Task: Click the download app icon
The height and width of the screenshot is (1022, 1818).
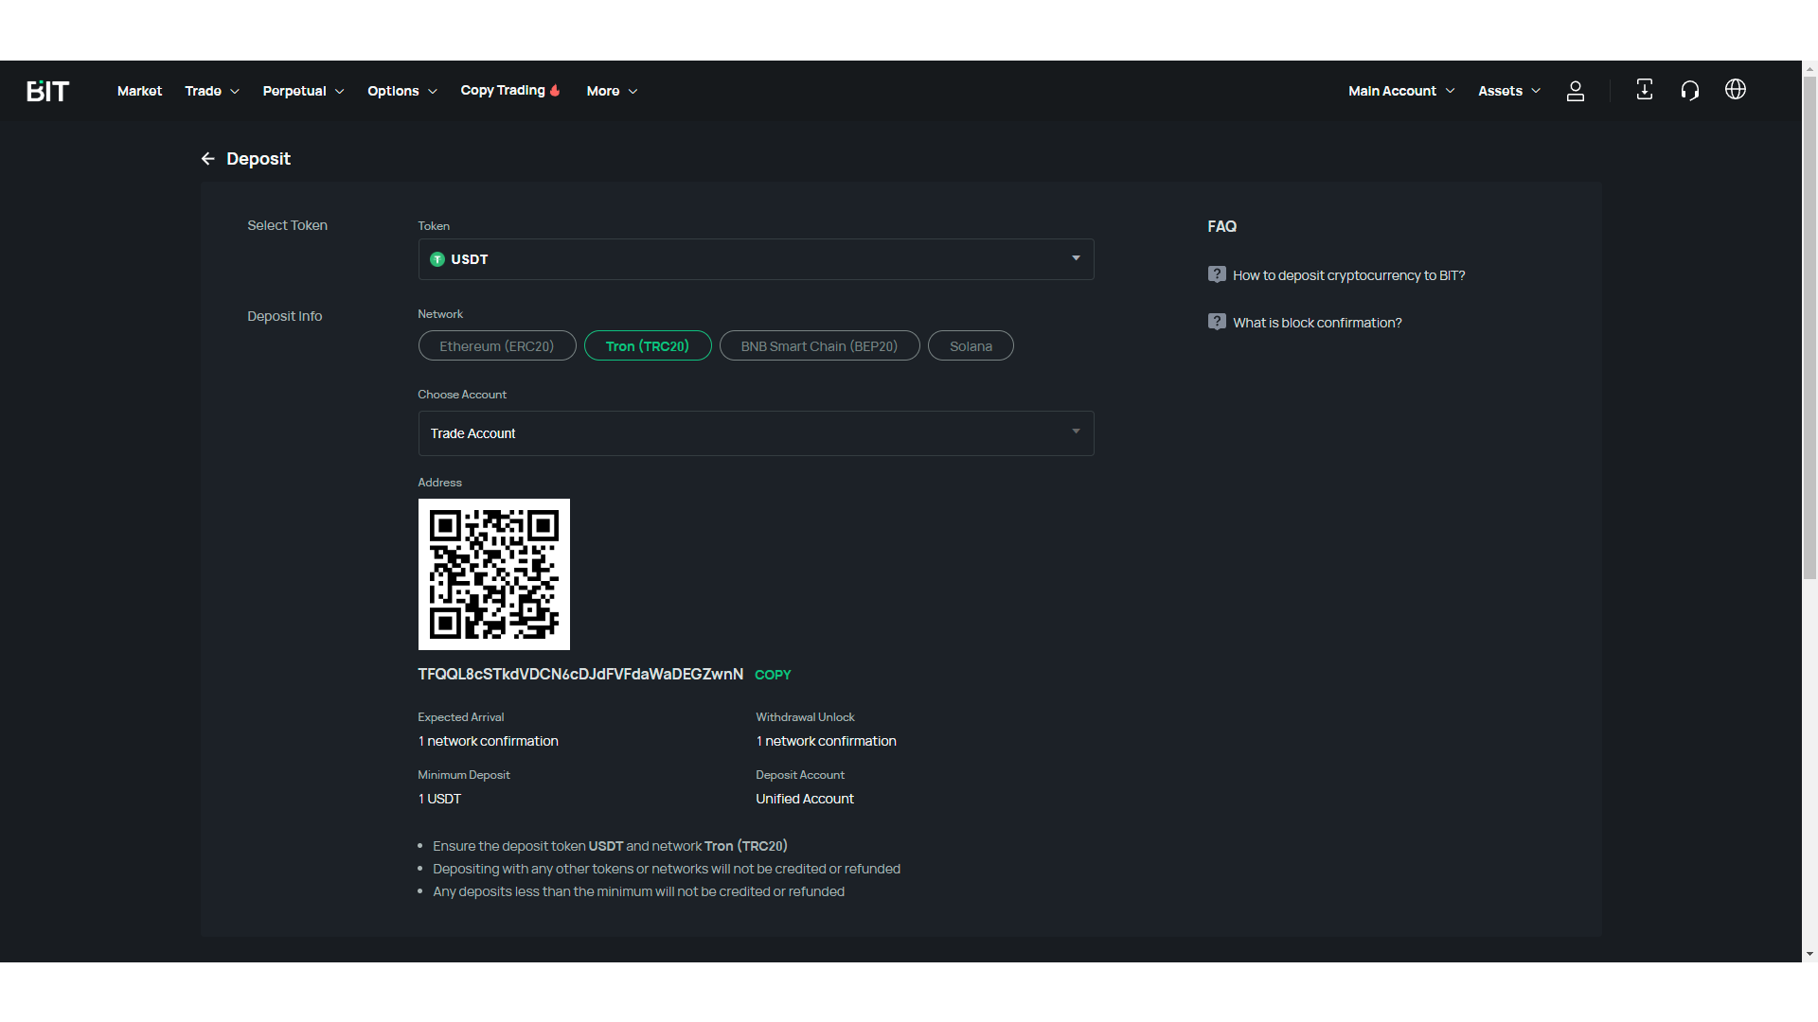Action: click(x=1645, y=90)
